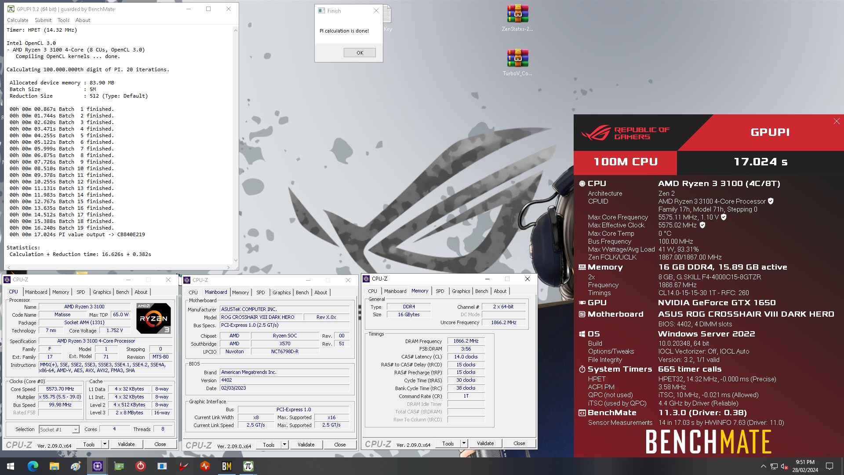The image size is (844, 475).
Task: Expand Tools dropdown arrow in first CPU-Z window
Action: [x=105, y=445]
